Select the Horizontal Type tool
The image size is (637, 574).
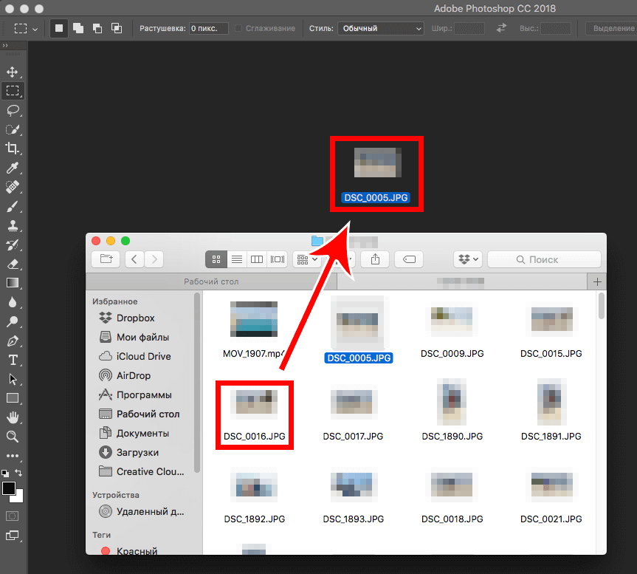pyautogui.click(x=13, y=360)
